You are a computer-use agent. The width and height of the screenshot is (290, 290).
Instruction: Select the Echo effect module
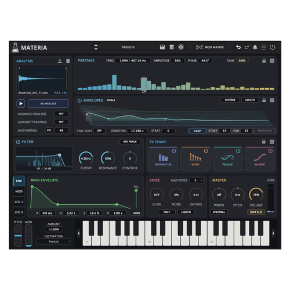[x=195, y=159]
